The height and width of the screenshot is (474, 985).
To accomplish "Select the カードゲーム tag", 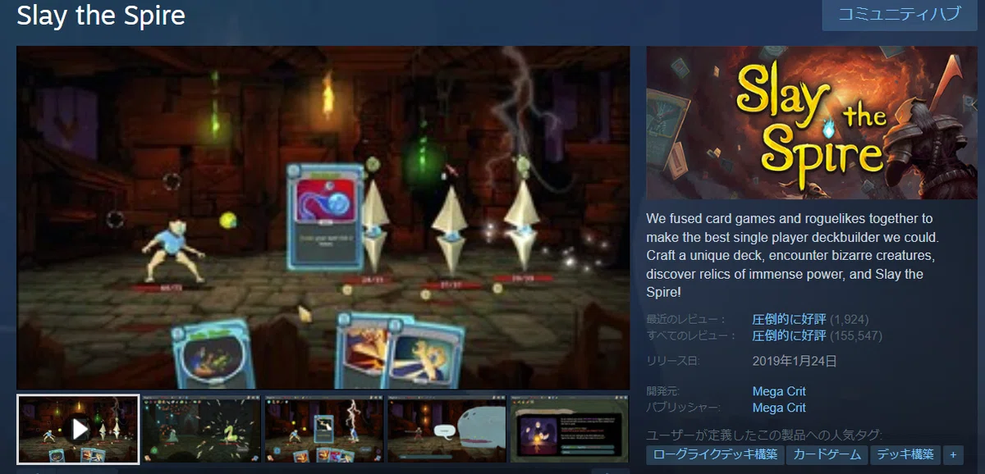I will (827, 454).
